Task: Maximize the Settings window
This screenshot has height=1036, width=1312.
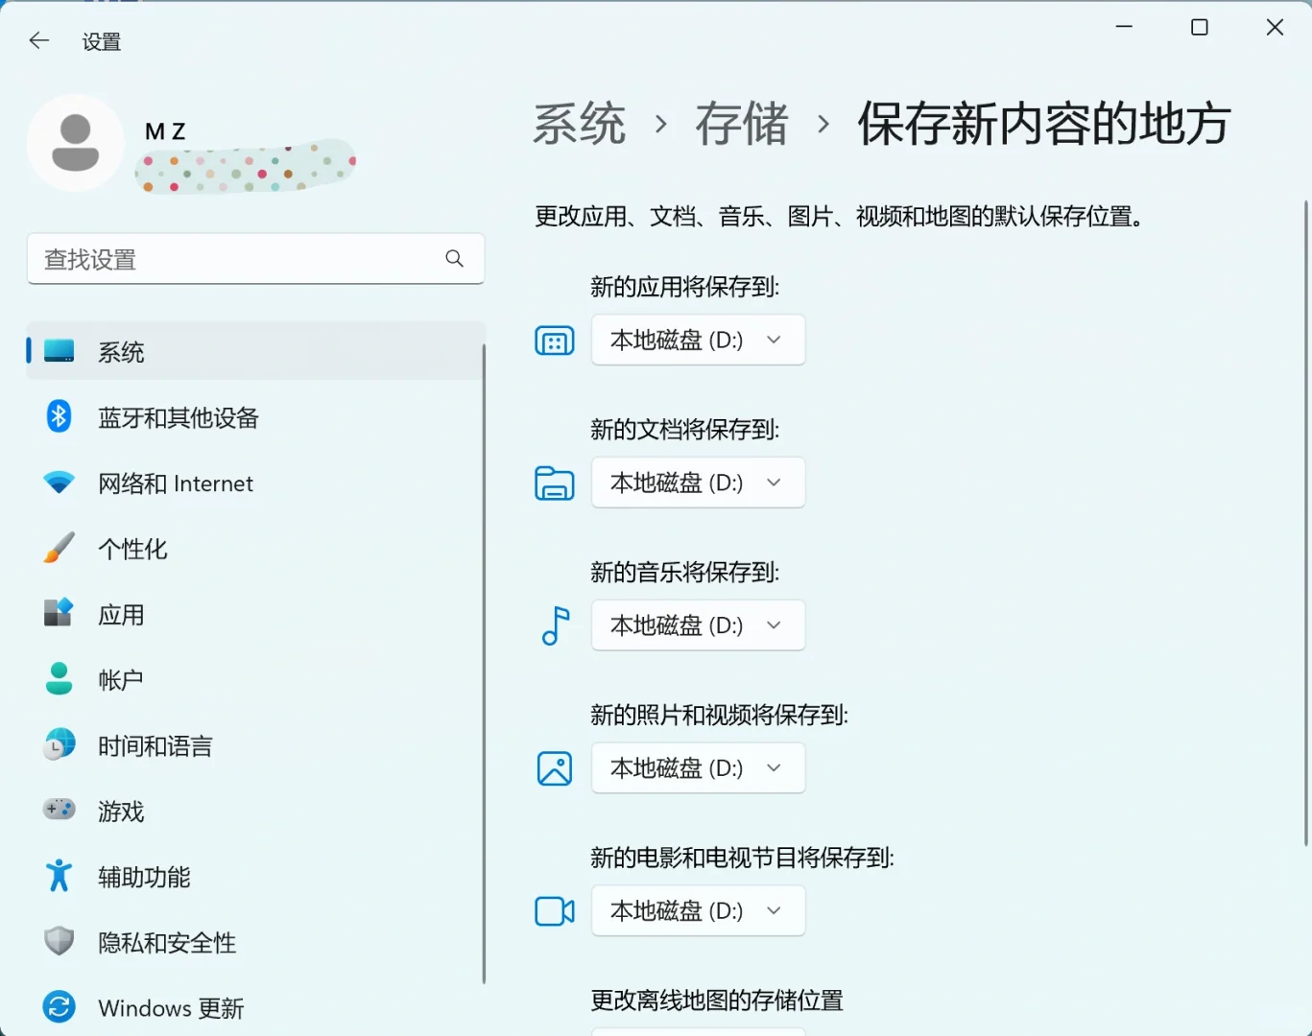Action: click(1199, 27)
